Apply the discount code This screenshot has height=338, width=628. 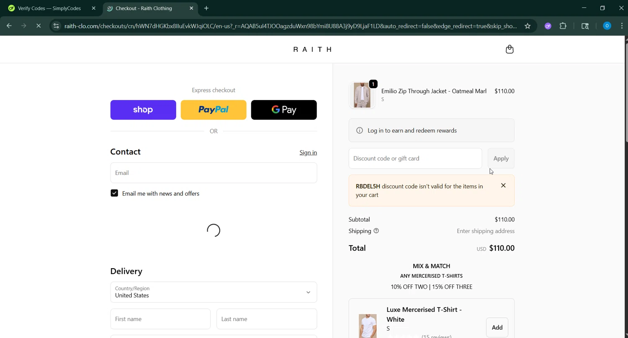click(x=501, y=159)
